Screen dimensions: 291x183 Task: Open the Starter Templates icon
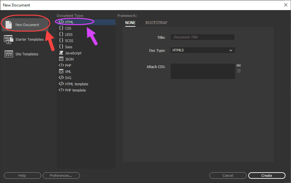8,39
